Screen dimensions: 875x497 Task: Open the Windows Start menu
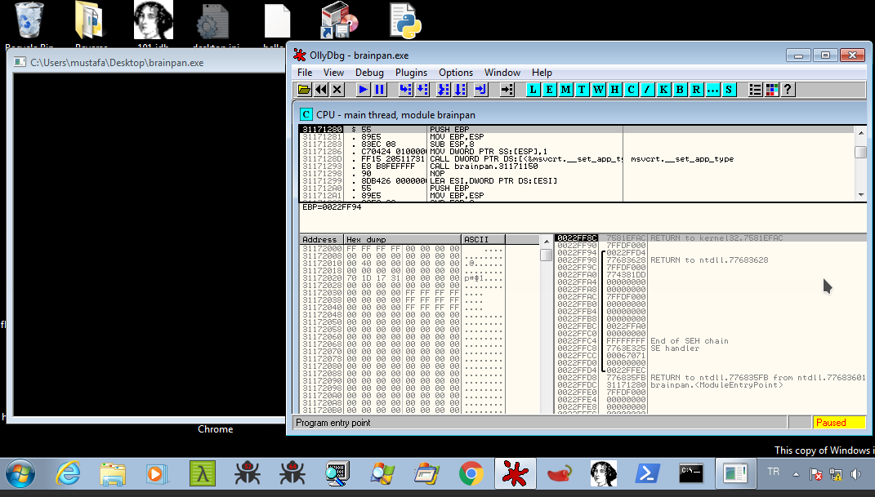coord(20,473)
